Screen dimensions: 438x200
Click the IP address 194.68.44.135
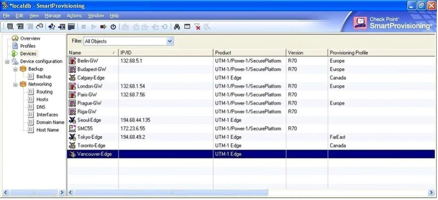click(x=135, y=120)
